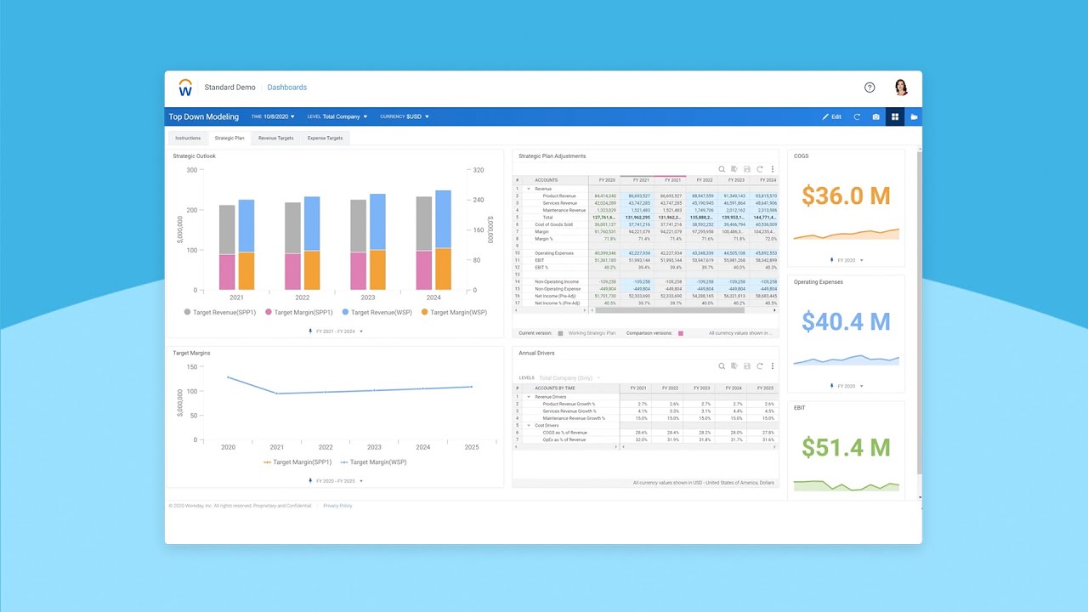This screenshot has width=1088, height=612.
Task: Take a snapshot with the camera icon
Action: 875,116
